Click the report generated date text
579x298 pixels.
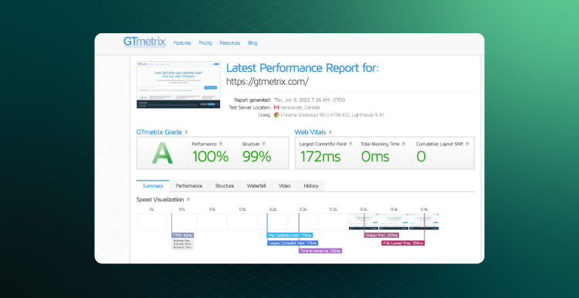[310, 100]
